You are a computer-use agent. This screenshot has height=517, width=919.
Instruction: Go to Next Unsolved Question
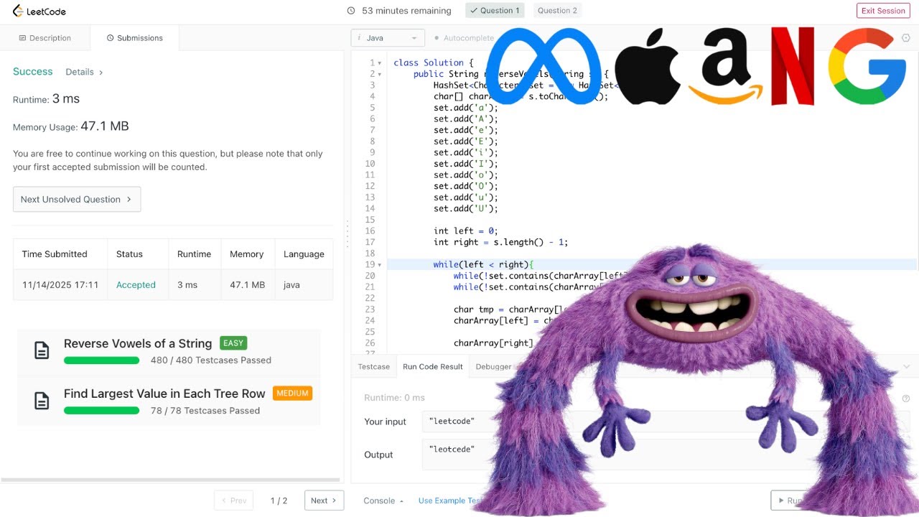coord(77,200)
